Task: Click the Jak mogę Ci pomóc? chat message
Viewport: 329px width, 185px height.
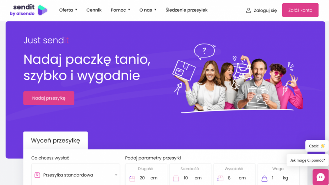Action: [x=307, y=160]
